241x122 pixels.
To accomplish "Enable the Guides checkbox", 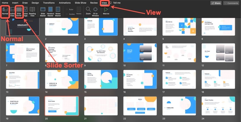I will click(x=67, y=14).
